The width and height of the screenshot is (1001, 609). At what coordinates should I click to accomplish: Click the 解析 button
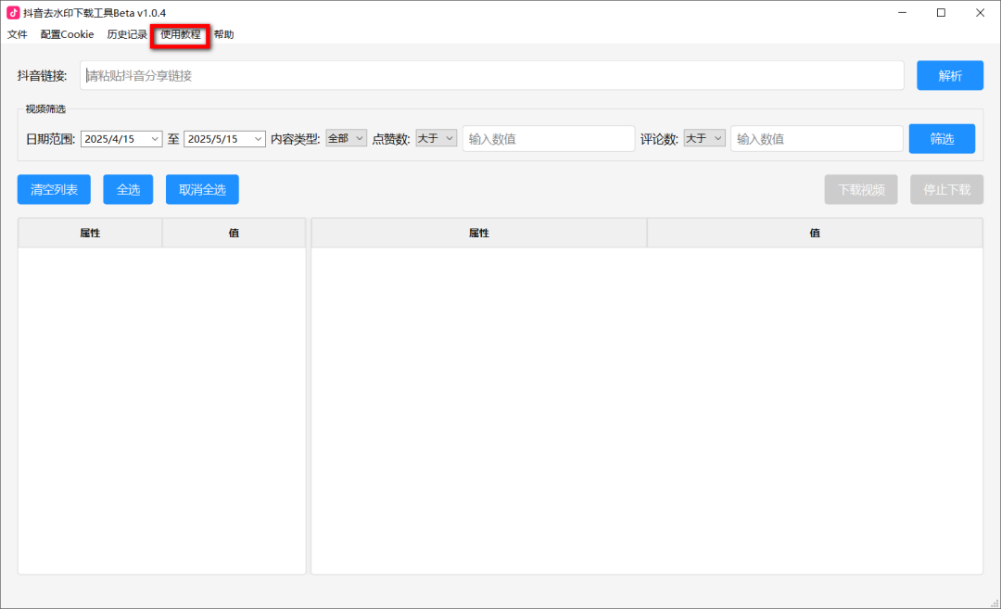(x=950, y=76)
